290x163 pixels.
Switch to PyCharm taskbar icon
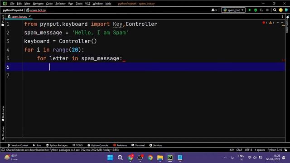[170, 158]
